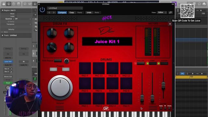Screen dimensions: 208x117
Task: Open the Untitled preset dropdown
Action: click(x=65, y=8)
